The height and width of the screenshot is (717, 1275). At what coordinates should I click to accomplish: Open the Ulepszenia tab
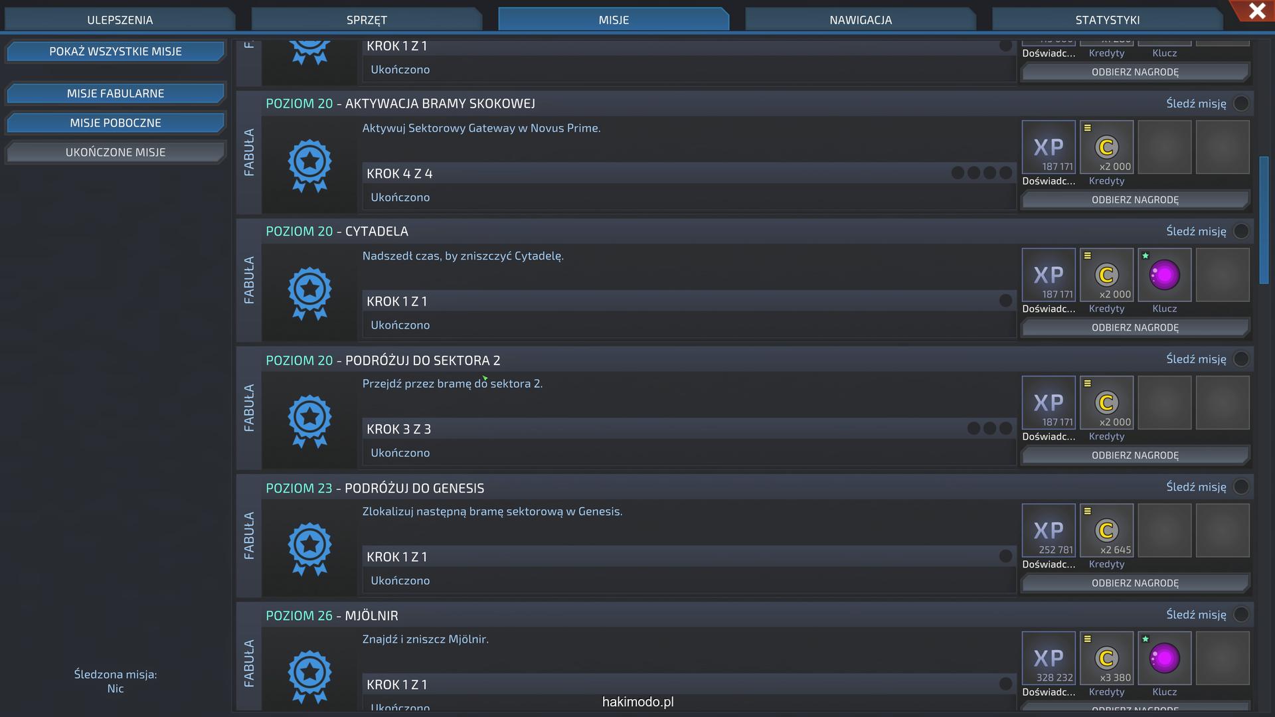120,20
